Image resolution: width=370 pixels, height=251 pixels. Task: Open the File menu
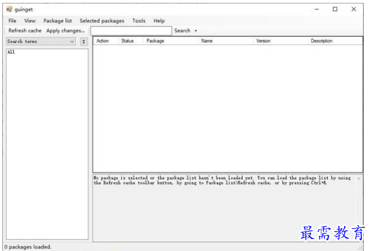12,21
